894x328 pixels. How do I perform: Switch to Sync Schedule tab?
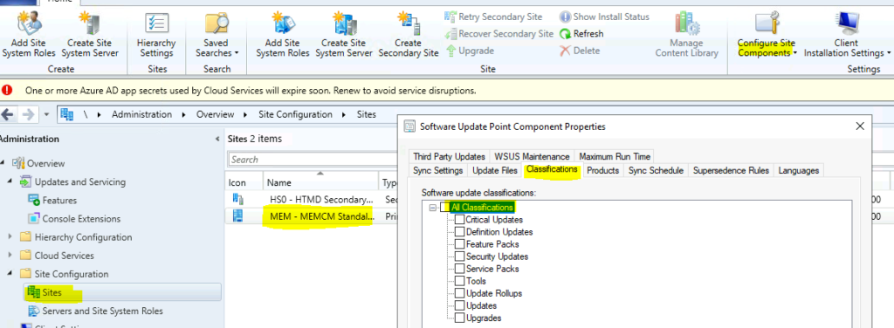coord(656,170)
